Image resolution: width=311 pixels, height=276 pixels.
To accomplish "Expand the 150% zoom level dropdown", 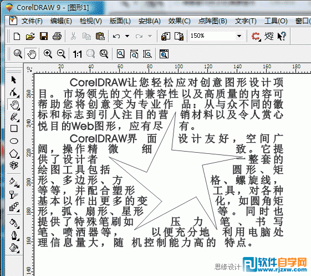I will click(x=239, y=36).
